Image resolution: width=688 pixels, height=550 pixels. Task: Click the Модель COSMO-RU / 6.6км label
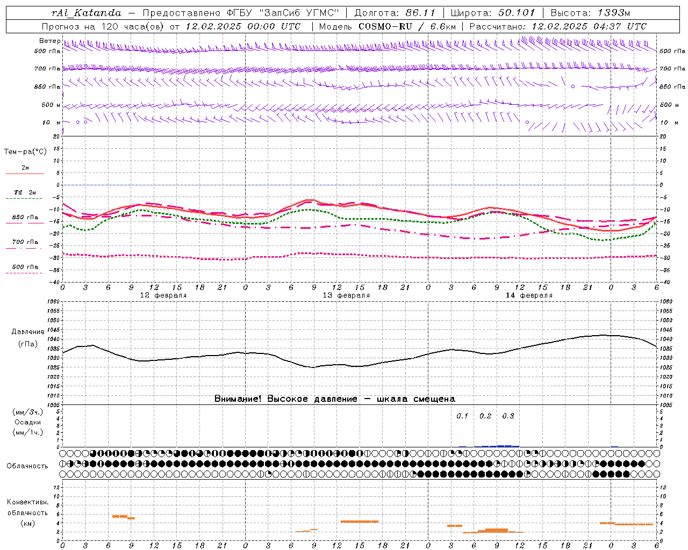(388, 26)
